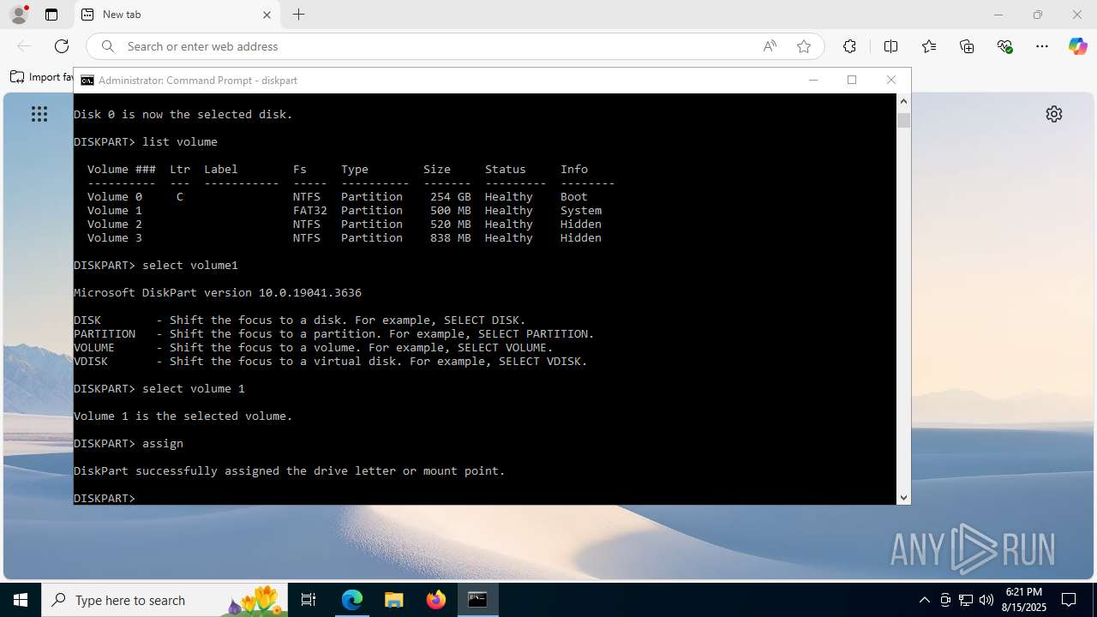
Task: Click 'assign' command text
Action: (x=163, y=443)
